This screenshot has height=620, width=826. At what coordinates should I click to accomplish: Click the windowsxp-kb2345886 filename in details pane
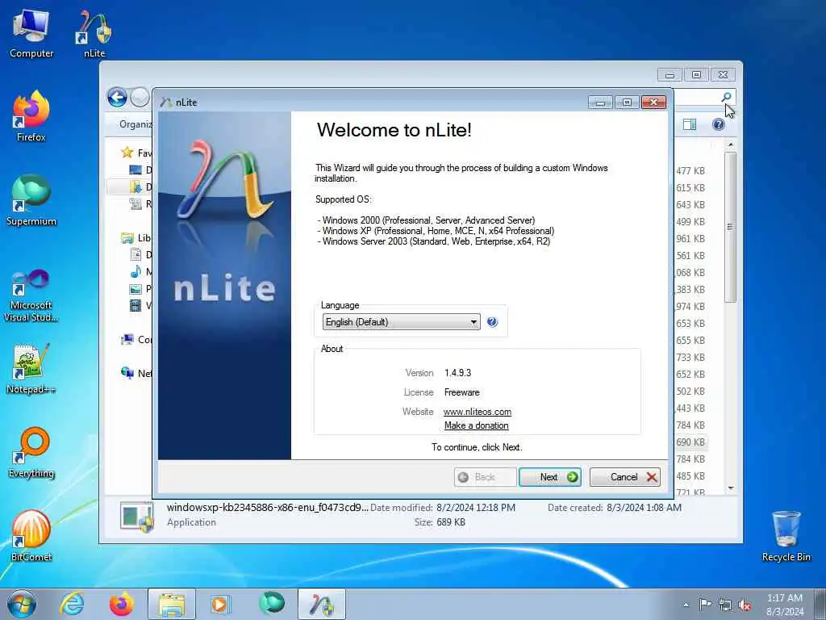[x=268, y=508]
